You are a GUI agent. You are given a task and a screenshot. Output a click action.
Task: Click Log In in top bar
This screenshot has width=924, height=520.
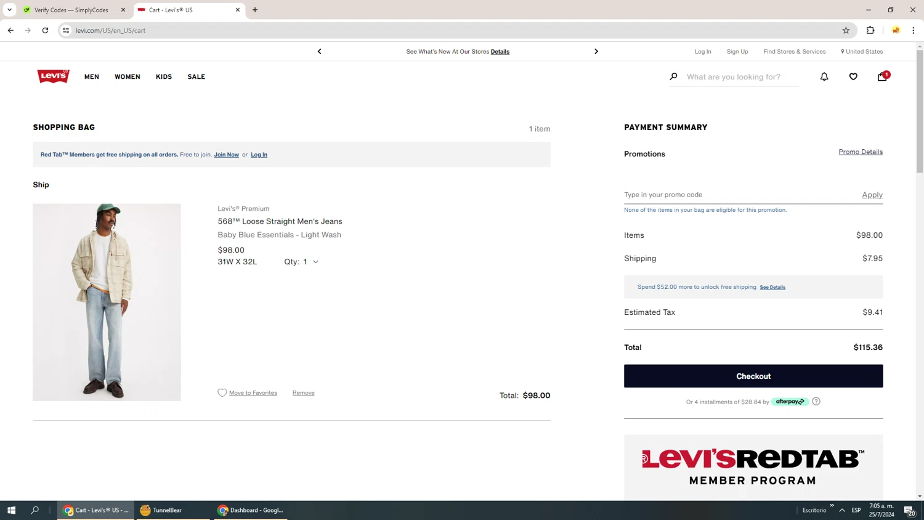pos(703,52)
